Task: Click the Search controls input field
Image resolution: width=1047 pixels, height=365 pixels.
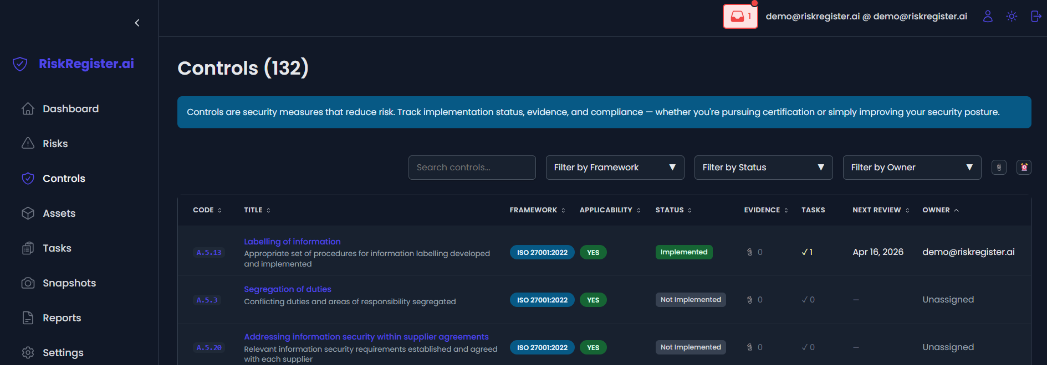Action: (x=472, y=168)
